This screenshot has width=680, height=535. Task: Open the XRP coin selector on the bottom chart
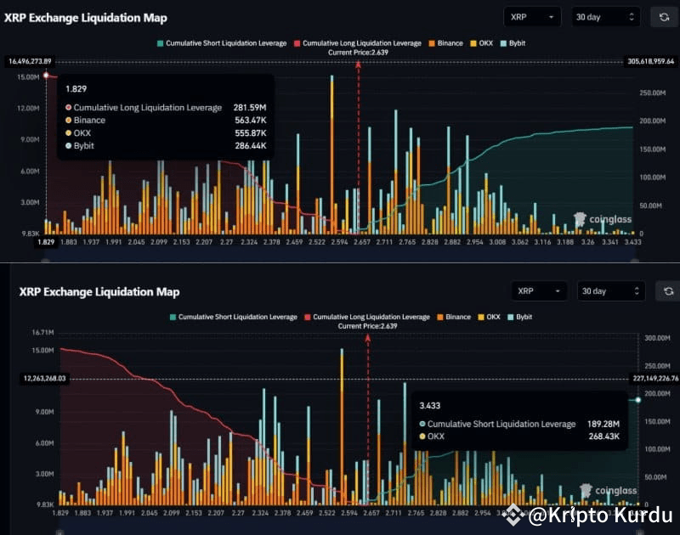tap(538, 290)
